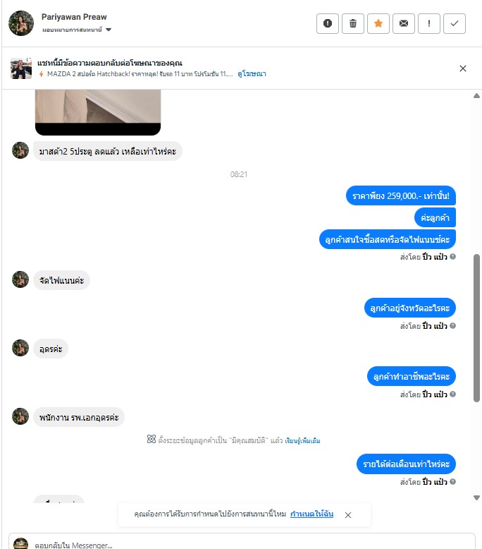Delete conversation using the trash icon
482x549 pixels.
353,23
